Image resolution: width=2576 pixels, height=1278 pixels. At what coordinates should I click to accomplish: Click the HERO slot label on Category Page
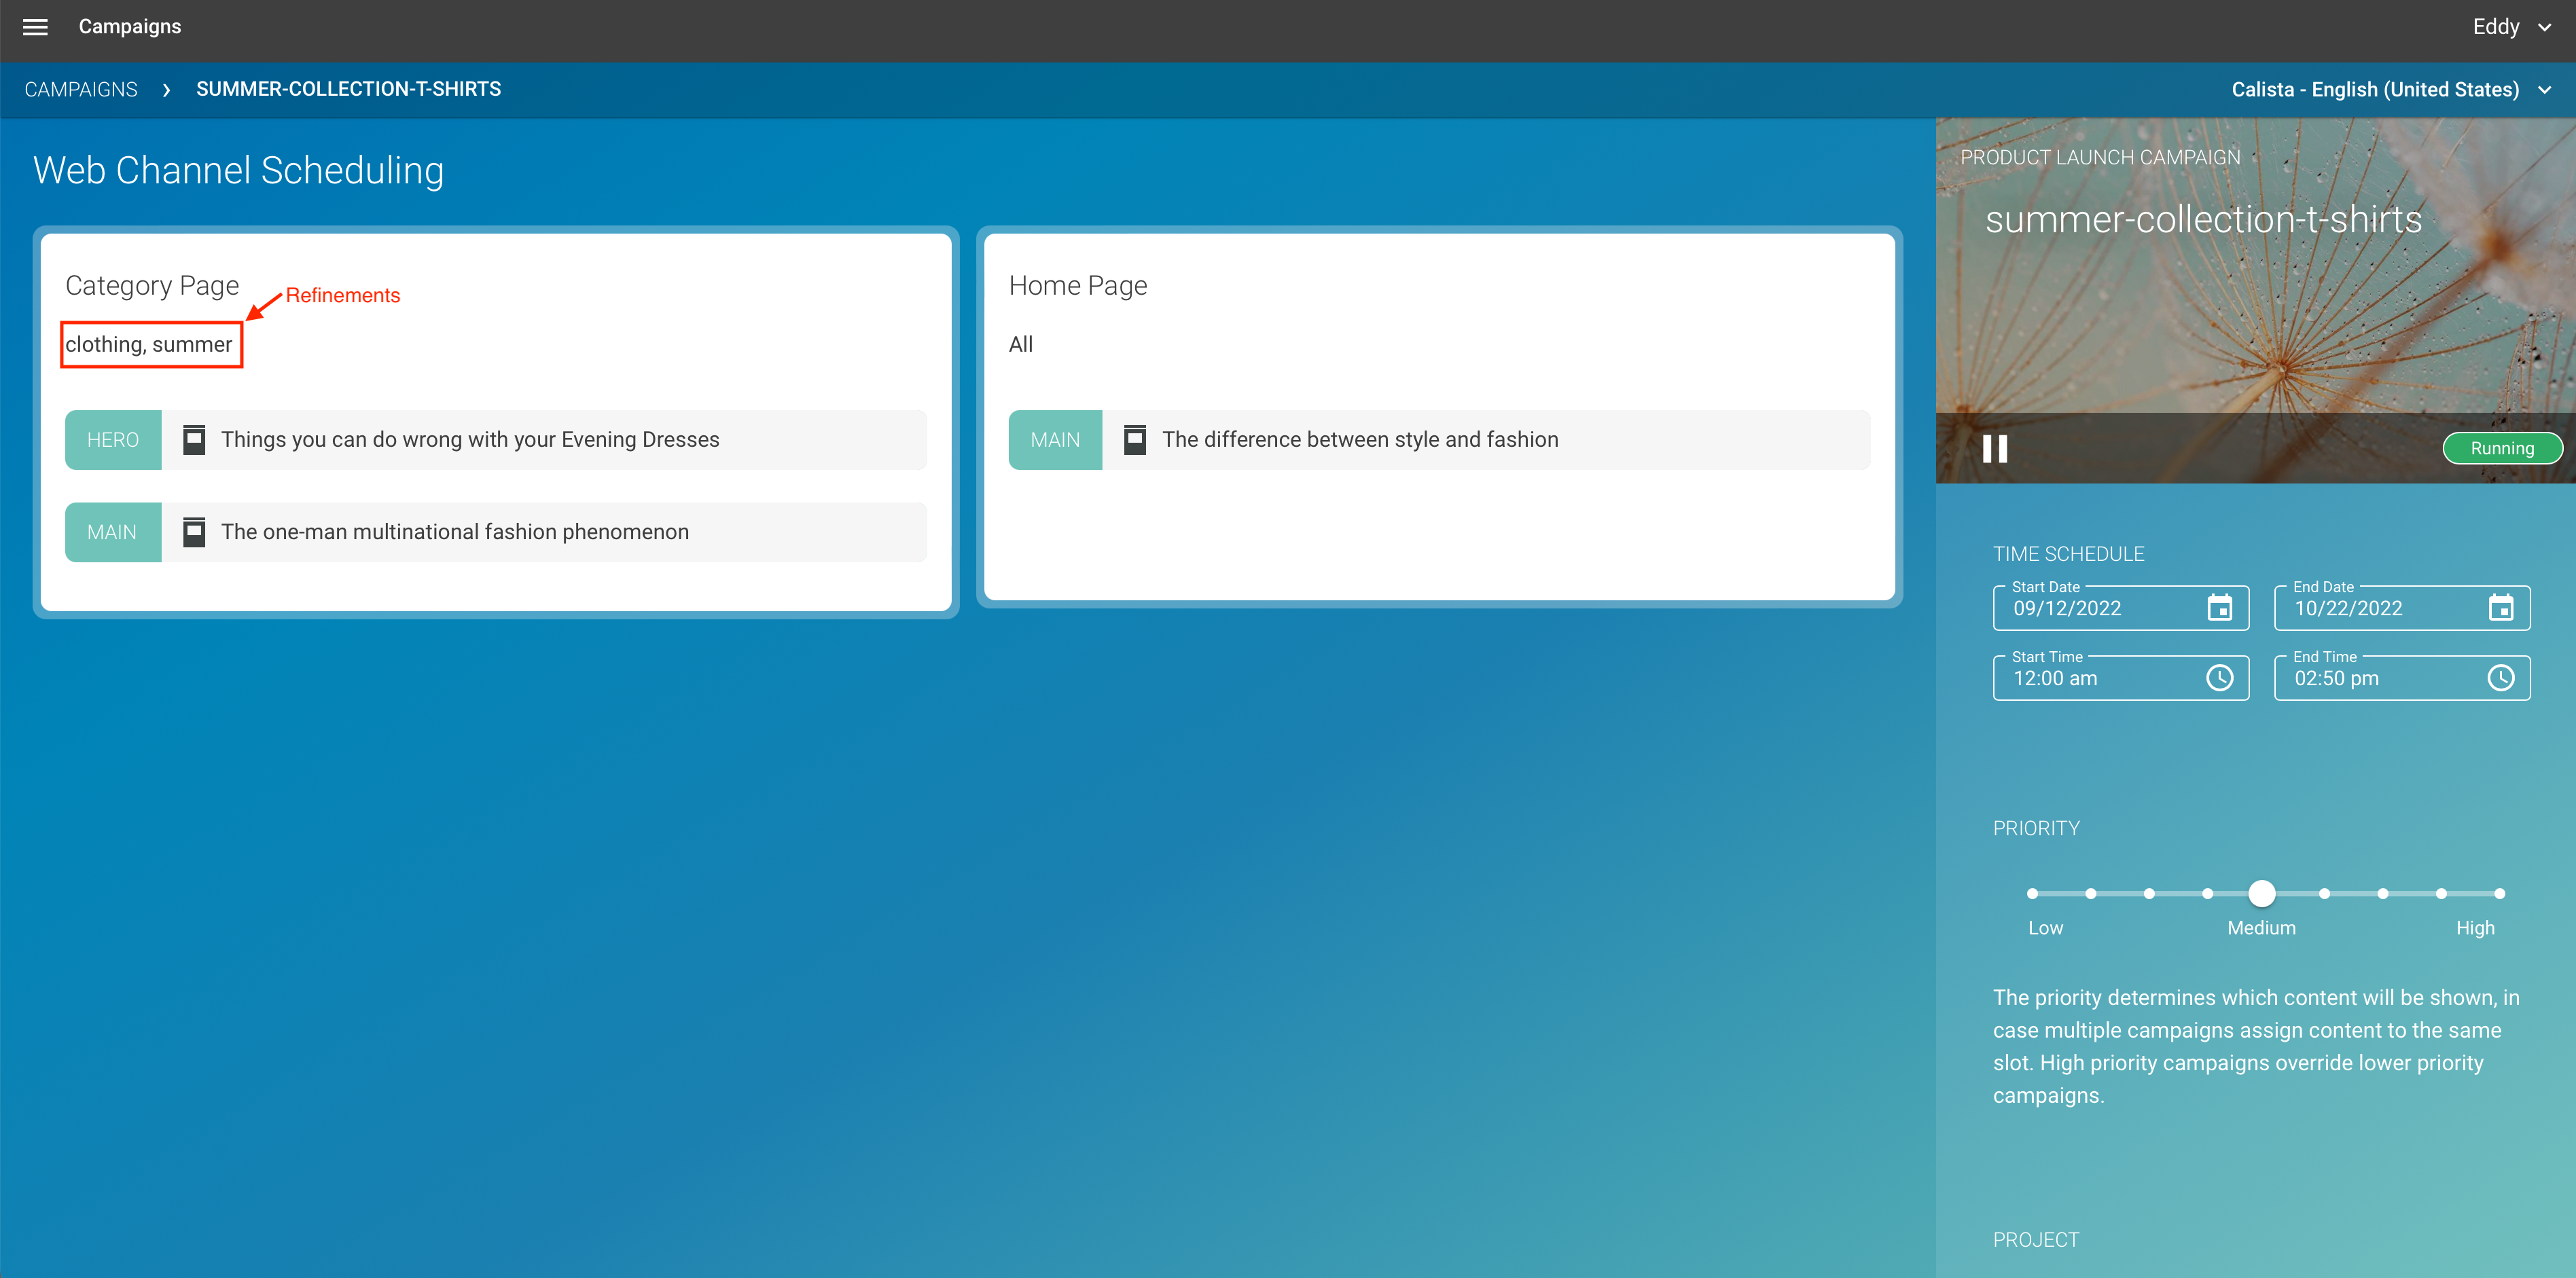point(113,439)
